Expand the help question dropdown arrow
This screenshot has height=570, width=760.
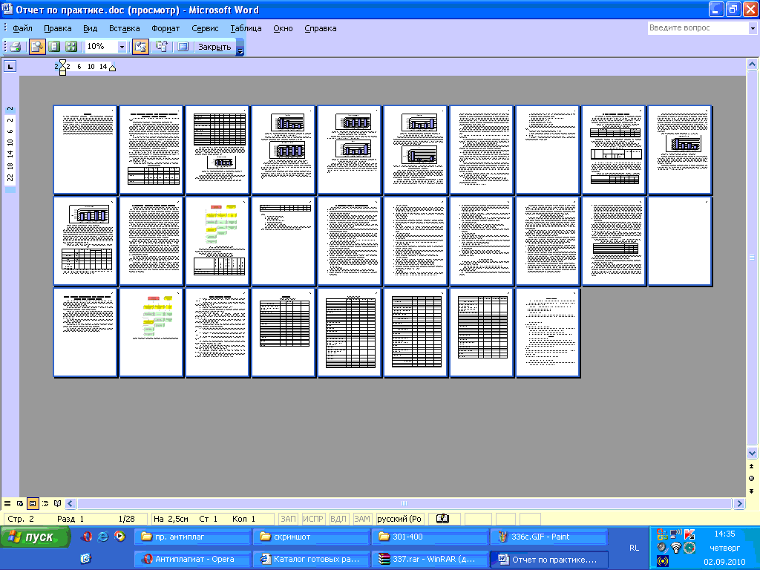752,28
